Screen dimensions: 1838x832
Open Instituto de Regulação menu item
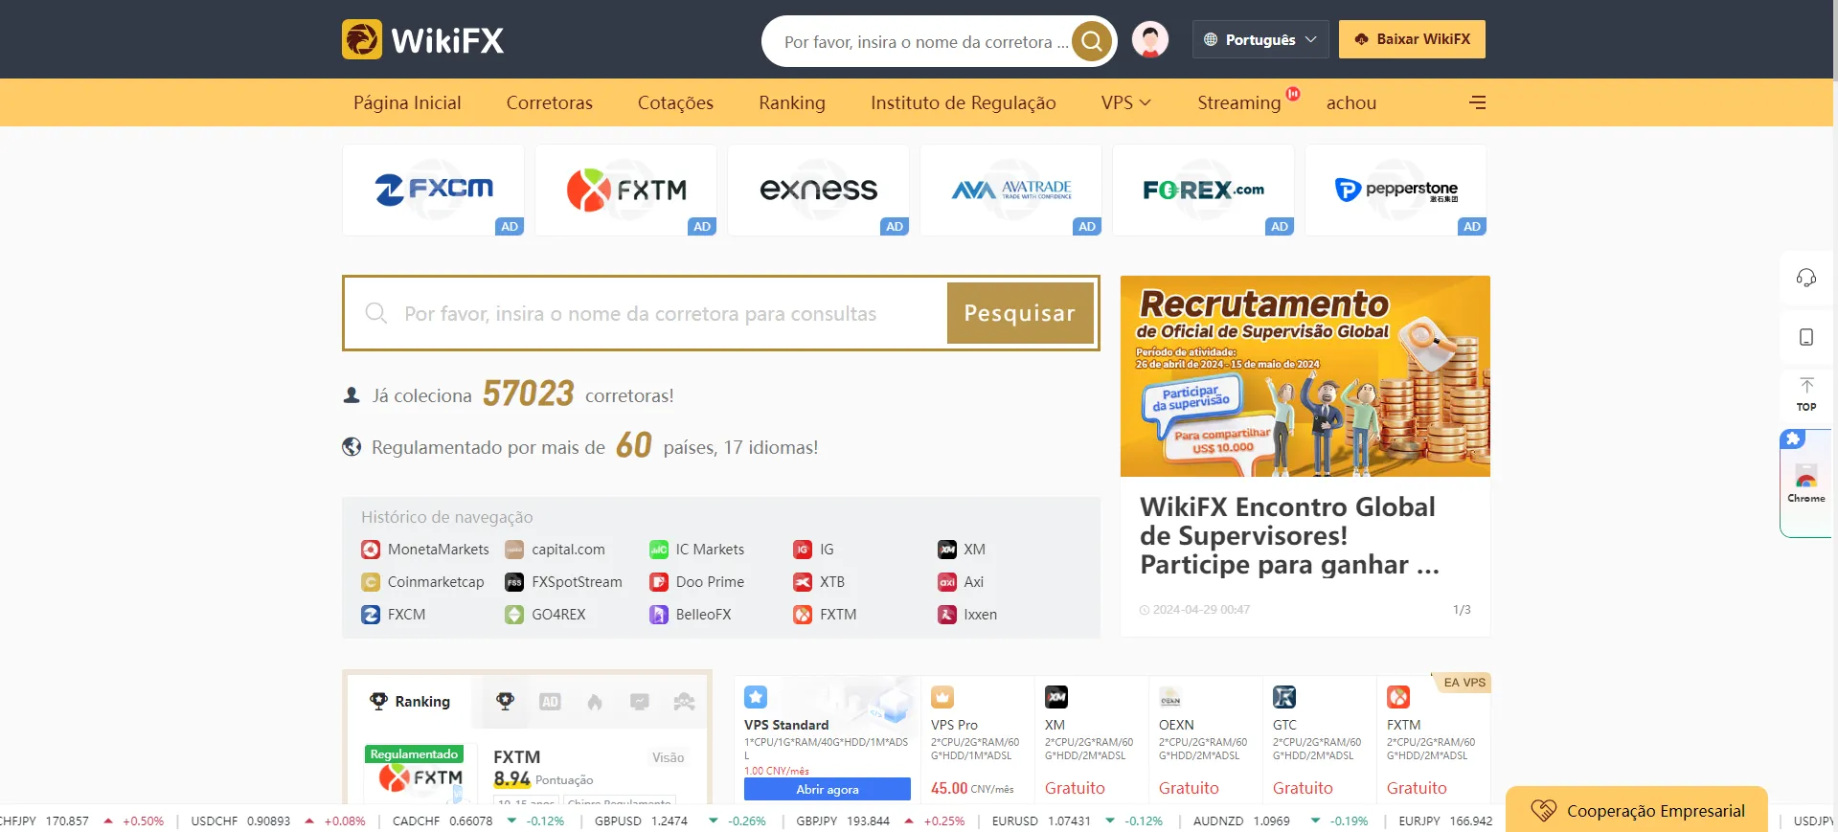(964, 102)
